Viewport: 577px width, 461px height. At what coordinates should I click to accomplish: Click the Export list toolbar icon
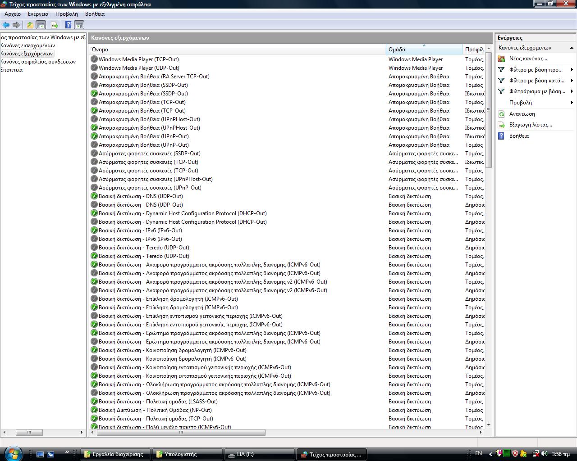click(54, 25)
